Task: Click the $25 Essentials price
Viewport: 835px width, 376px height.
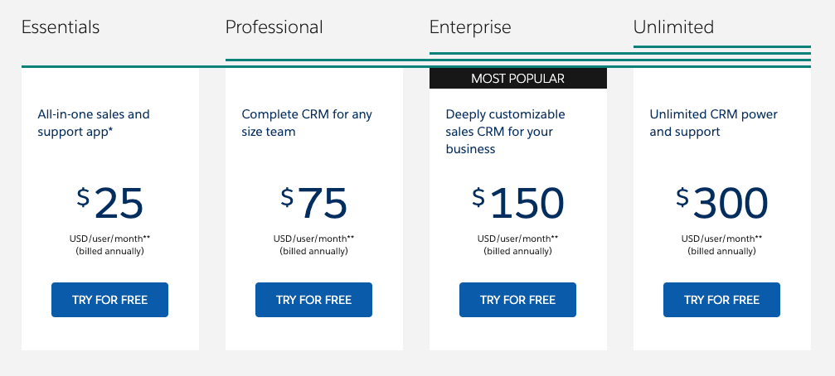Action: [109, 203]
